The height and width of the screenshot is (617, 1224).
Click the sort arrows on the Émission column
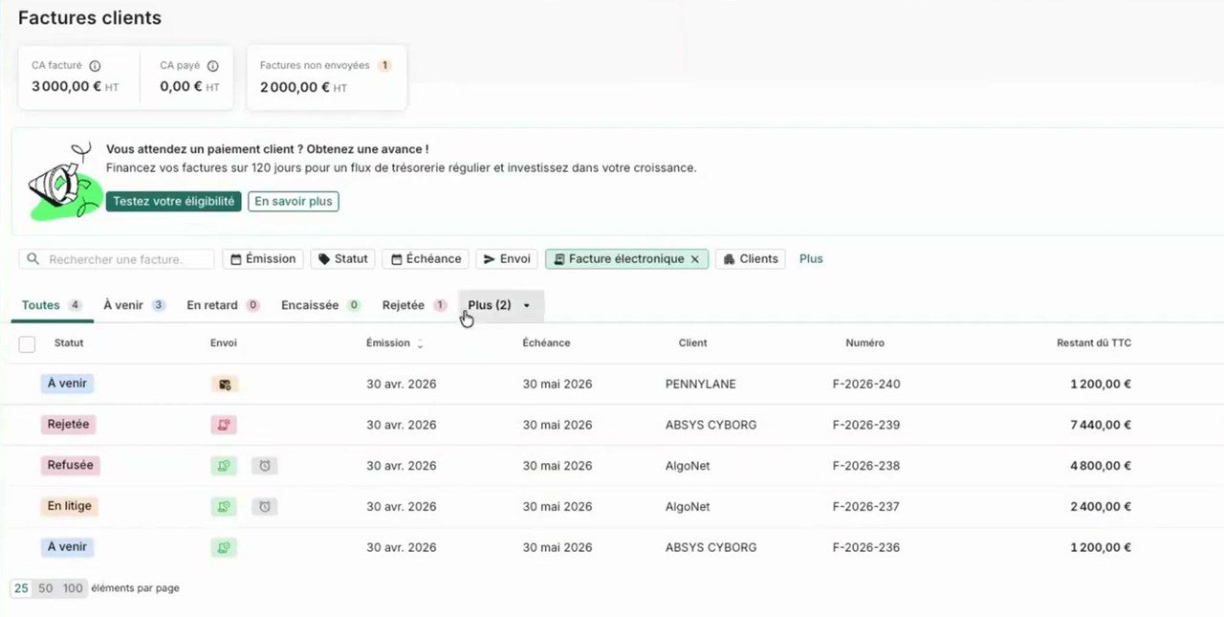[x=420, y=343]
